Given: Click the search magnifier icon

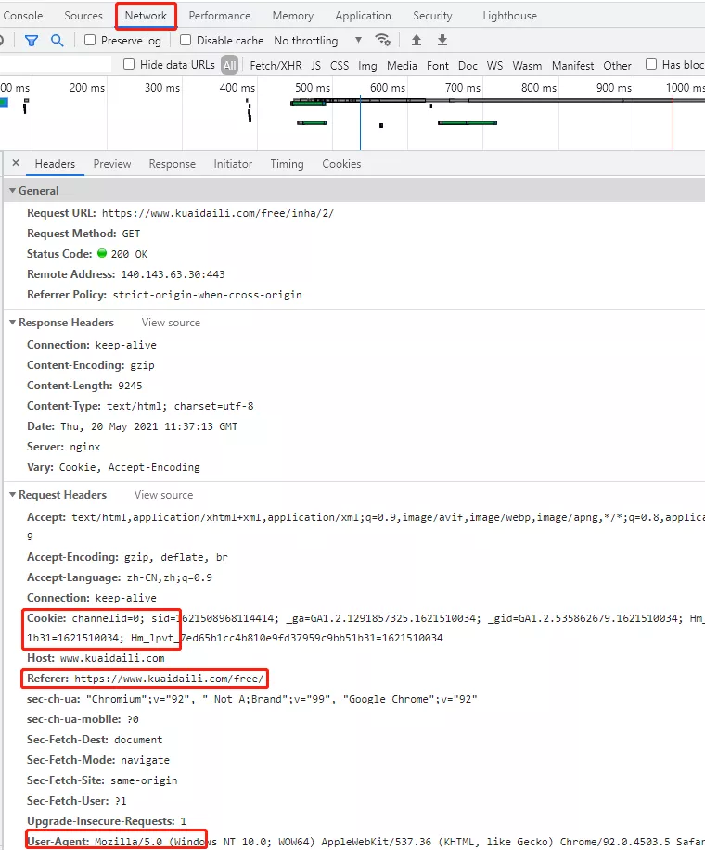Looking at the screenshot, I should point(57,41).
